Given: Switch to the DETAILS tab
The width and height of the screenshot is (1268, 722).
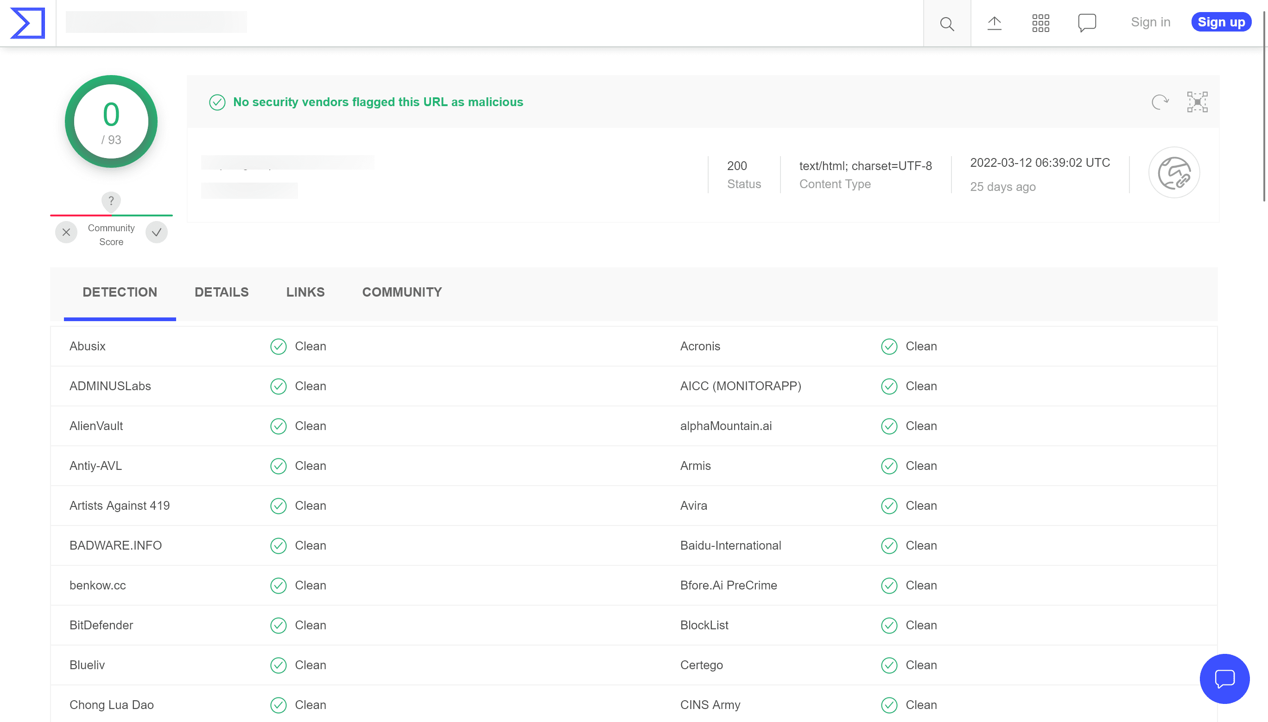Looking at the screenshot, I should tap(222, 292).
